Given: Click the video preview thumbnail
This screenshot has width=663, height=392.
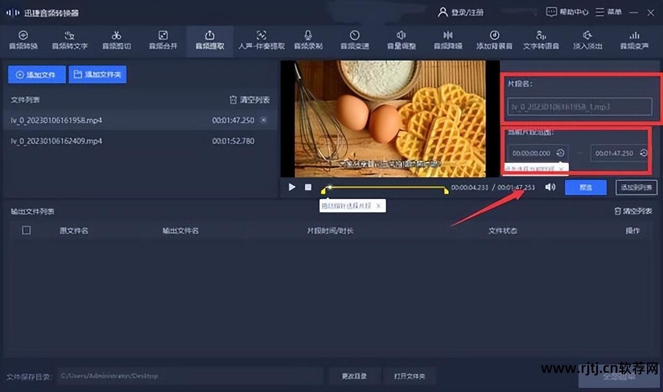Looking at the screenshot, I should (390, 119).
